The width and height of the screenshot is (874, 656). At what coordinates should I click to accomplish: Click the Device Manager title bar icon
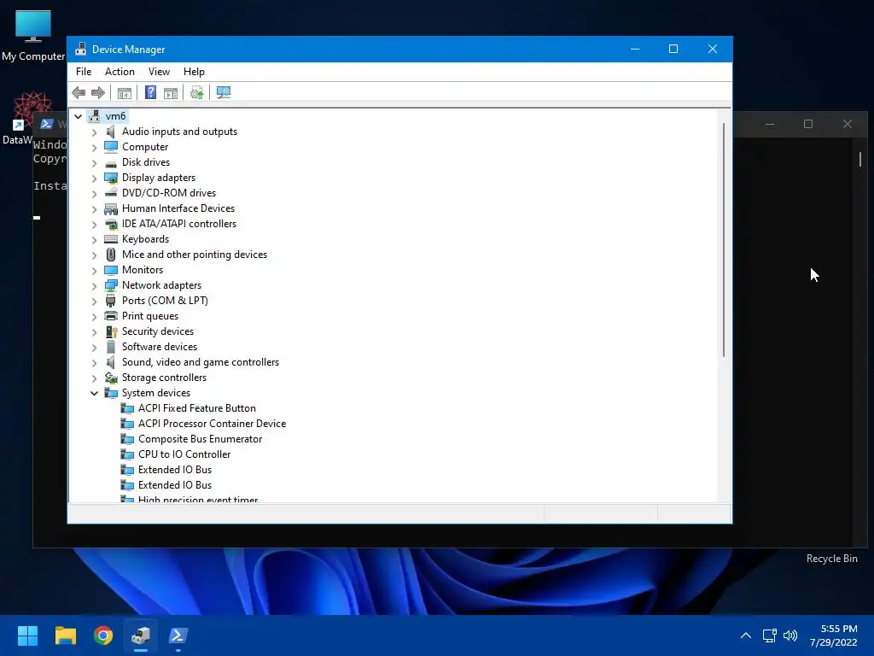[x=81, y=49]
